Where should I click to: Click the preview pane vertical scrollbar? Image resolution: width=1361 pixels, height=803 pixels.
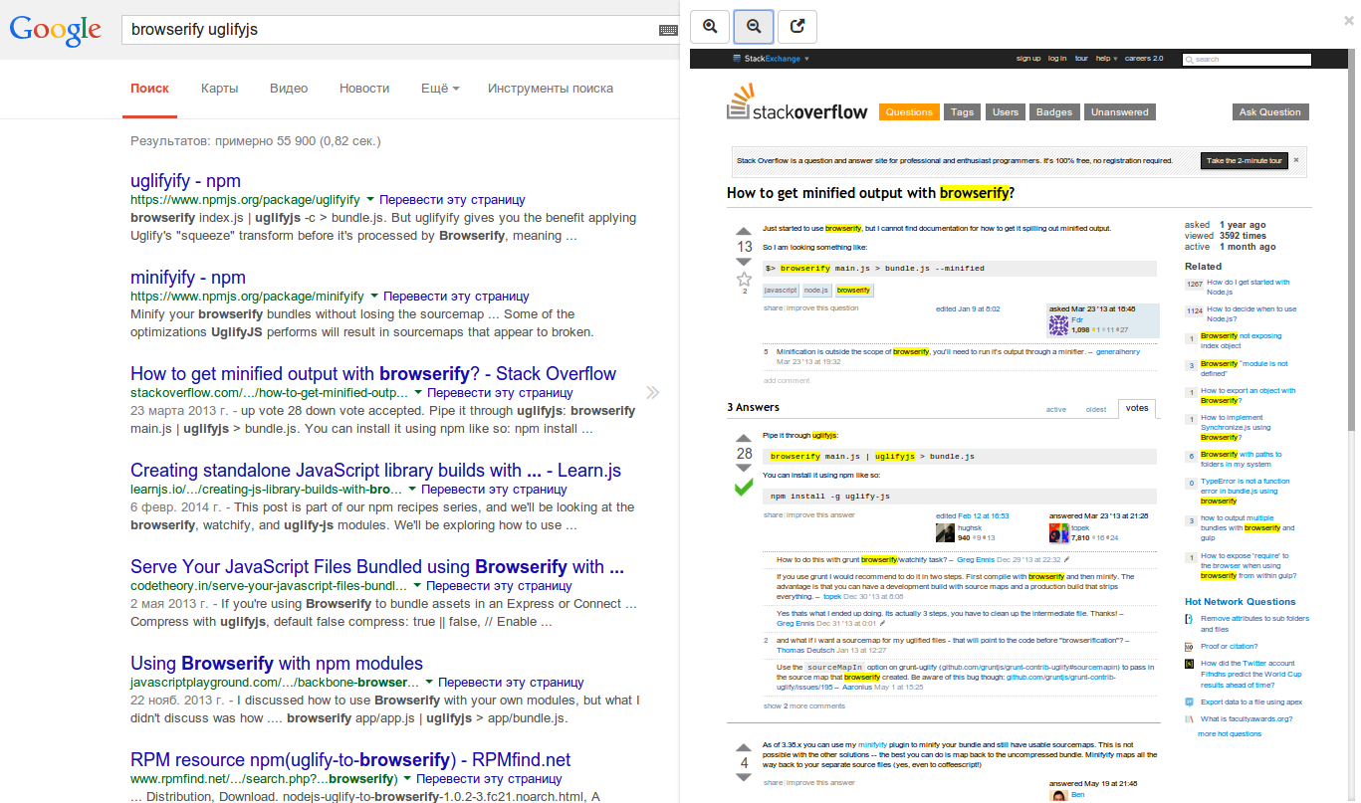tap(1350, 239)
